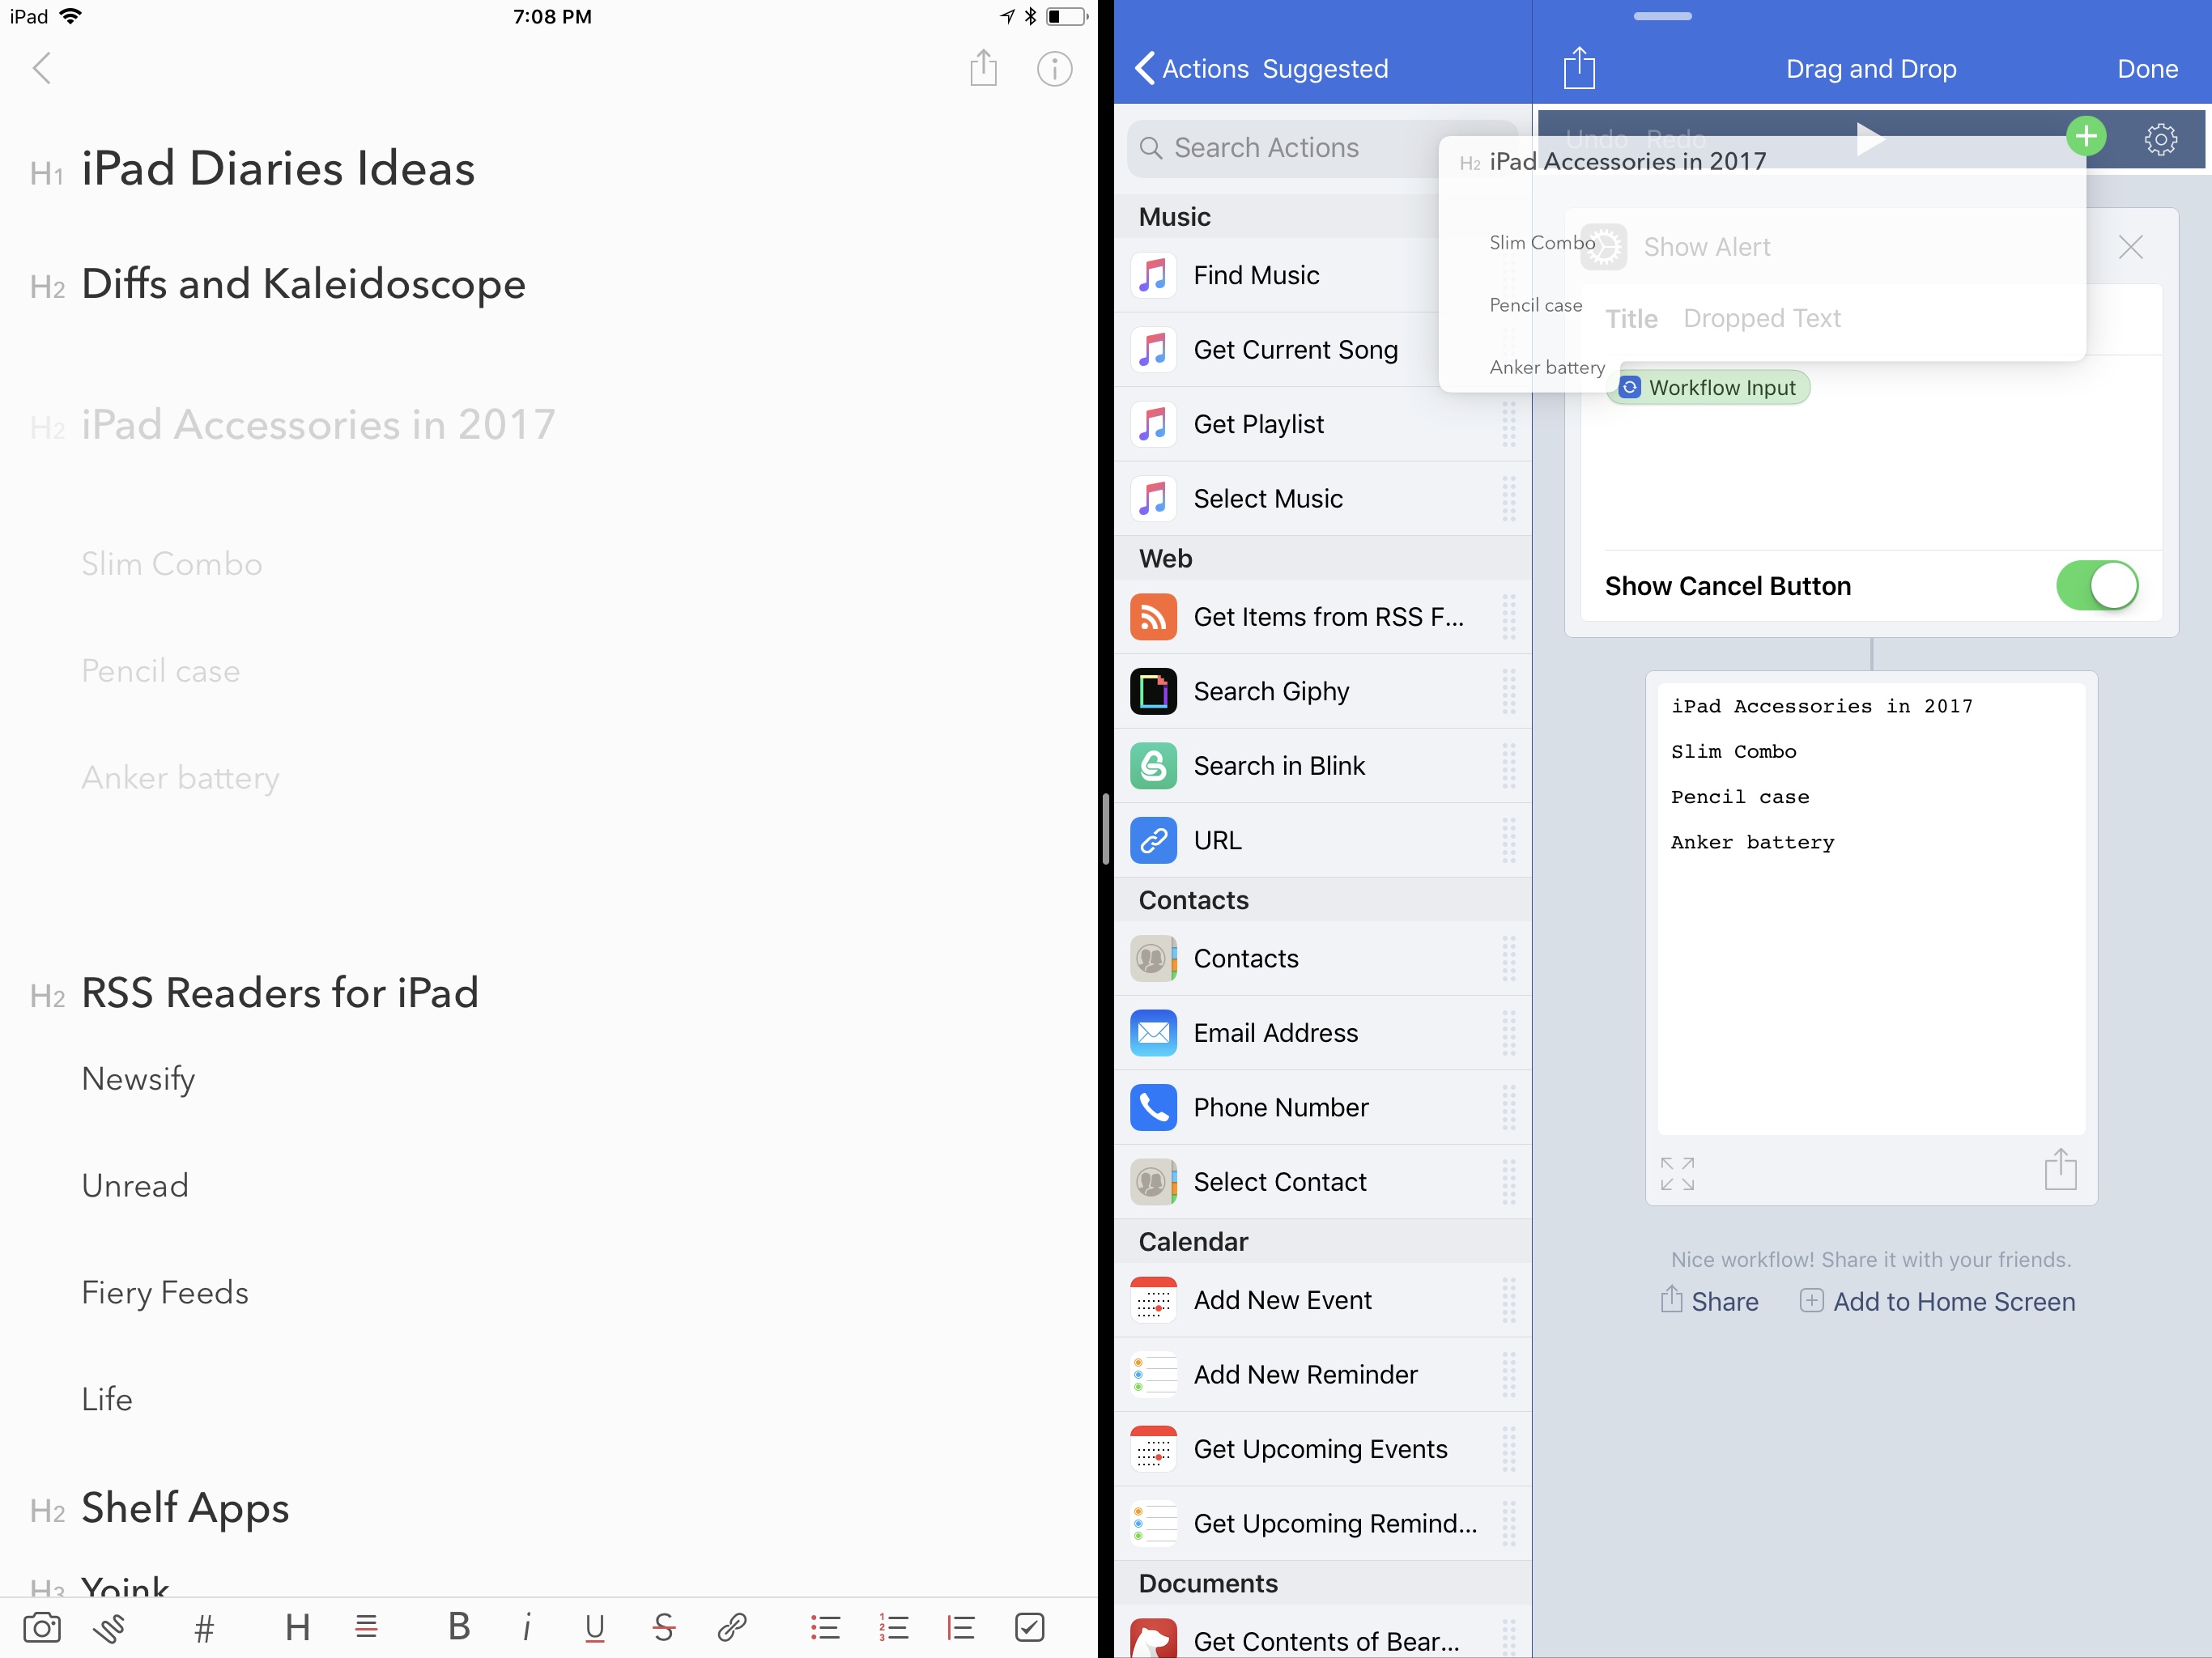This screenshot has height=1658, width=2212.
Task: Select the Find Music action
Action: pyautogui.click(x=1256, y=275)
